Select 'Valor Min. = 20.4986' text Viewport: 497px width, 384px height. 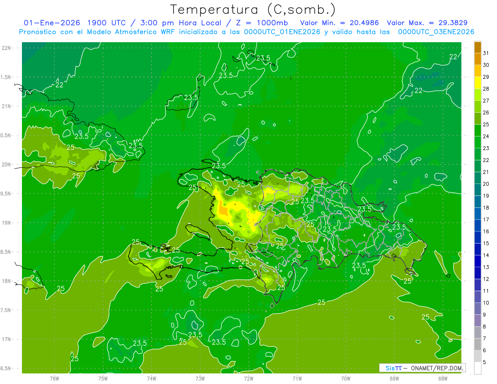click(x=339, y=23)
